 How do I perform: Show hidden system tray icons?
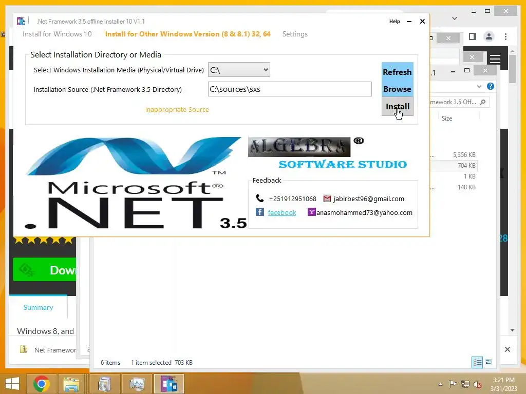[440, 384]
